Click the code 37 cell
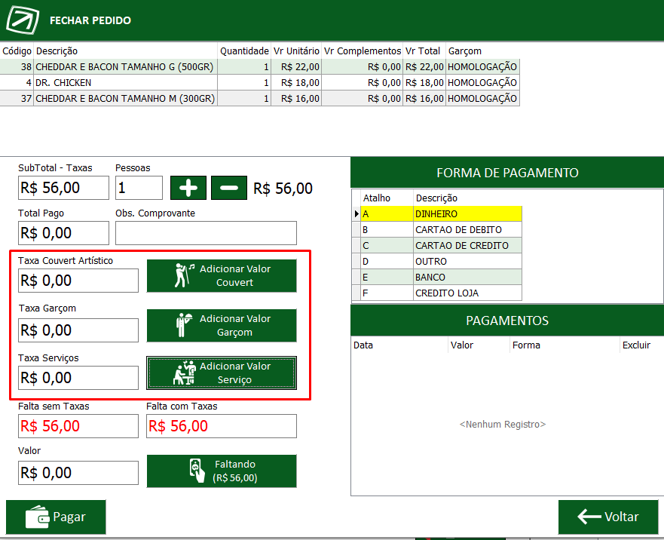This screenshot has width=664, height=540. 17,98
